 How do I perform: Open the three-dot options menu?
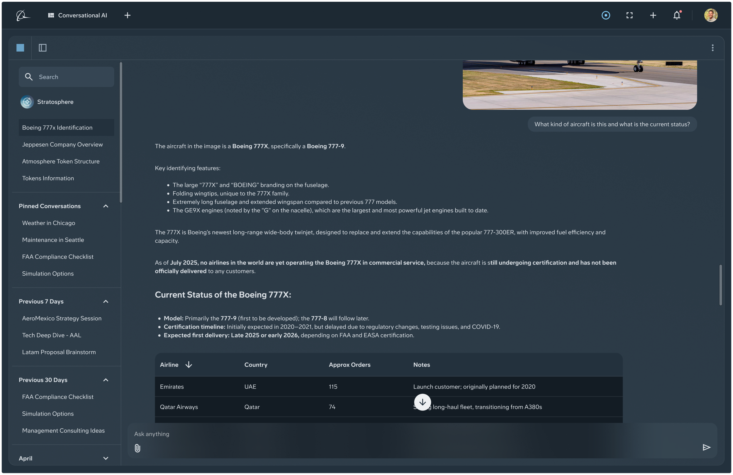712,48
